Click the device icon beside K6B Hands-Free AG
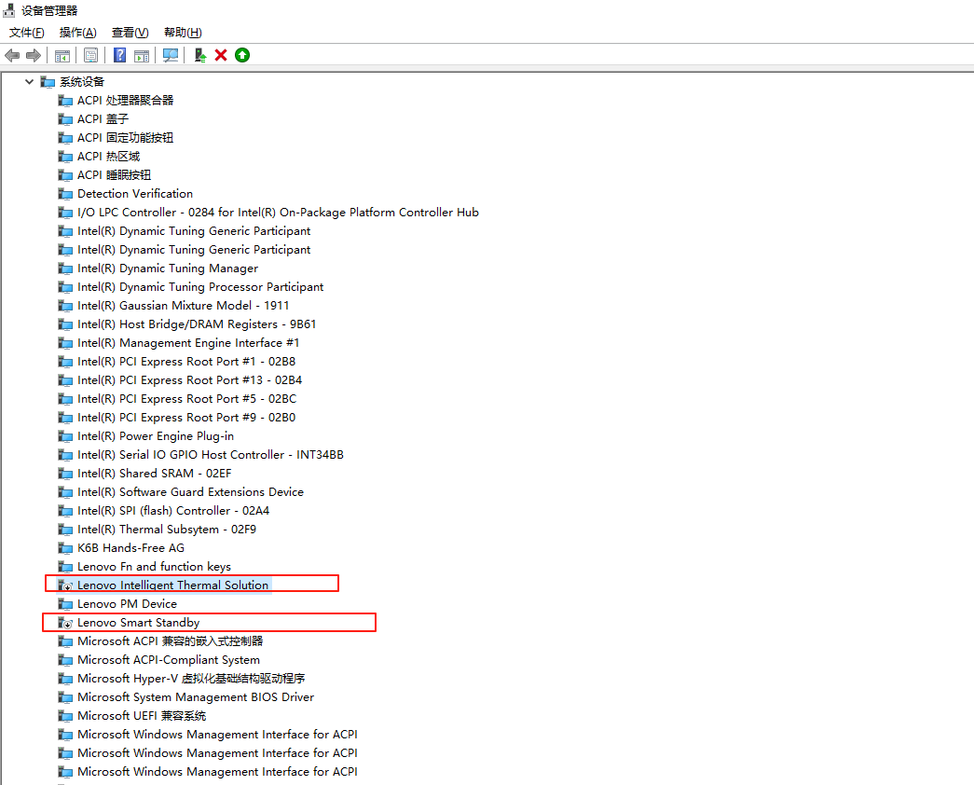Viewport: 974px width, 785px height. click(64, 548)
